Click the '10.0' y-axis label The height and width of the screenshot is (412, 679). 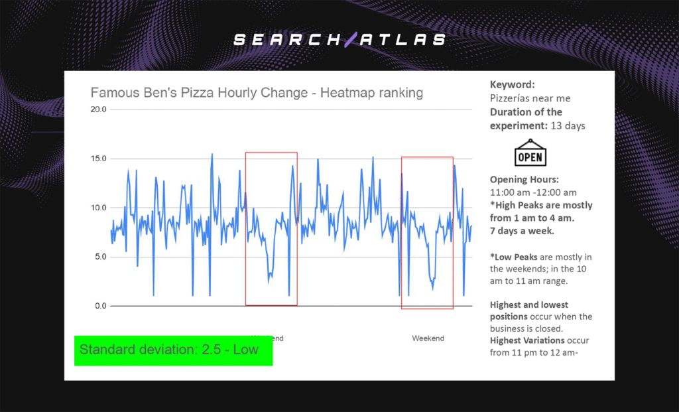[x=98, y=208]
